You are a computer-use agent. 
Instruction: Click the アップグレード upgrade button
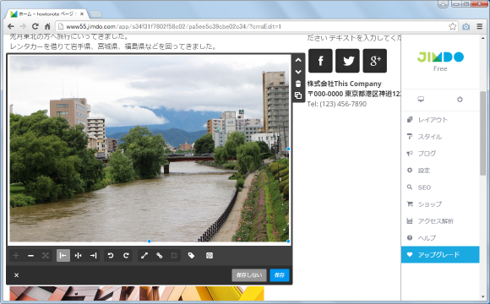pyautogui.click(x=440, y=255)
